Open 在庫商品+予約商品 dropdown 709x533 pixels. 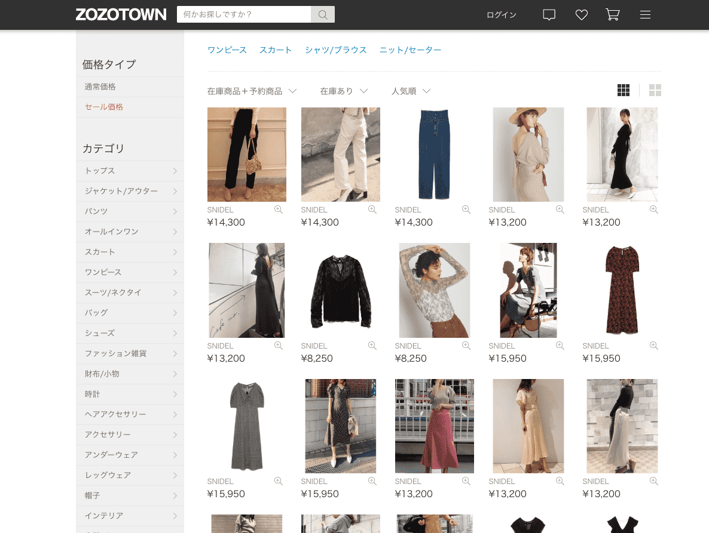point(252,91)
